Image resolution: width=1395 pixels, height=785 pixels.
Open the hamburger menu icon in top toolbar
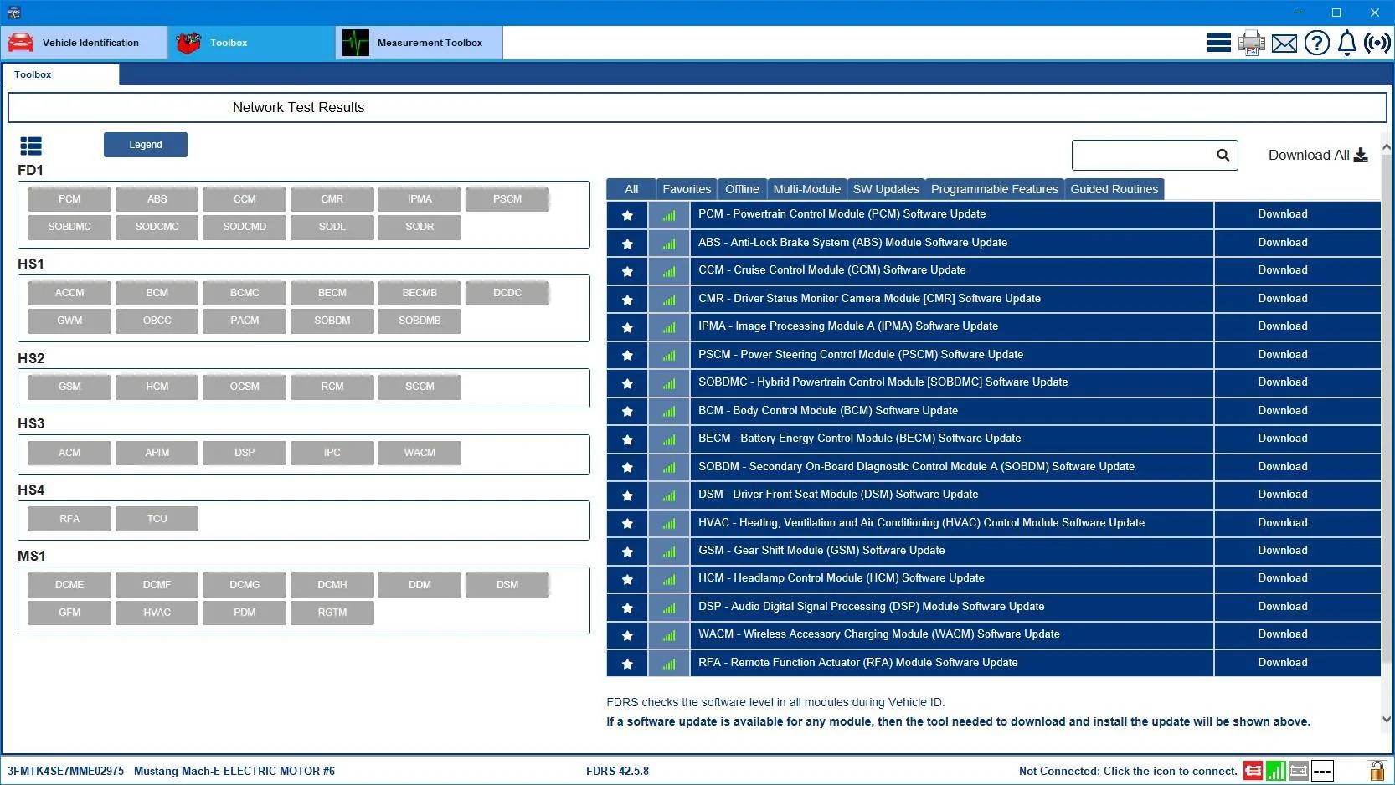1218,43
